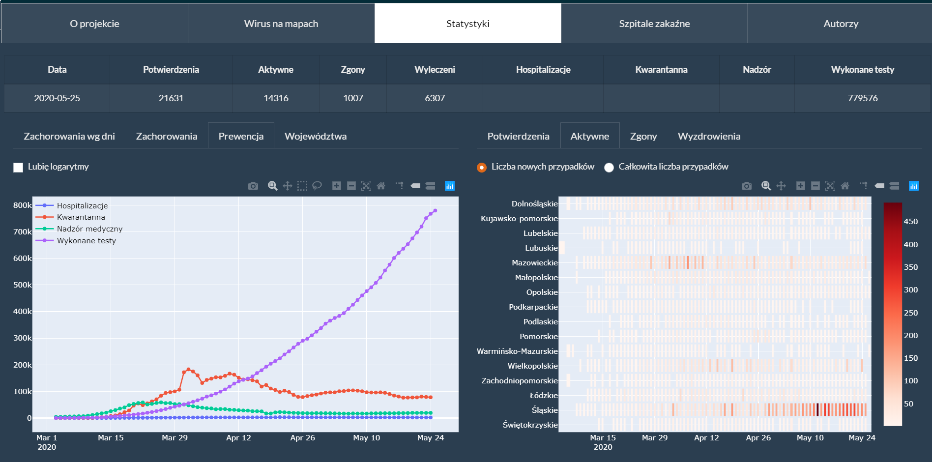Compare data on hover, left chart

[430, 186]
